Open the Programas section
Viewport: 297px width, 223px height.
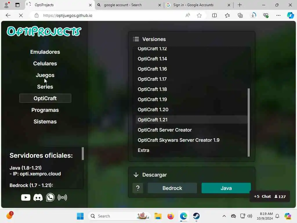tap(45, 110)
